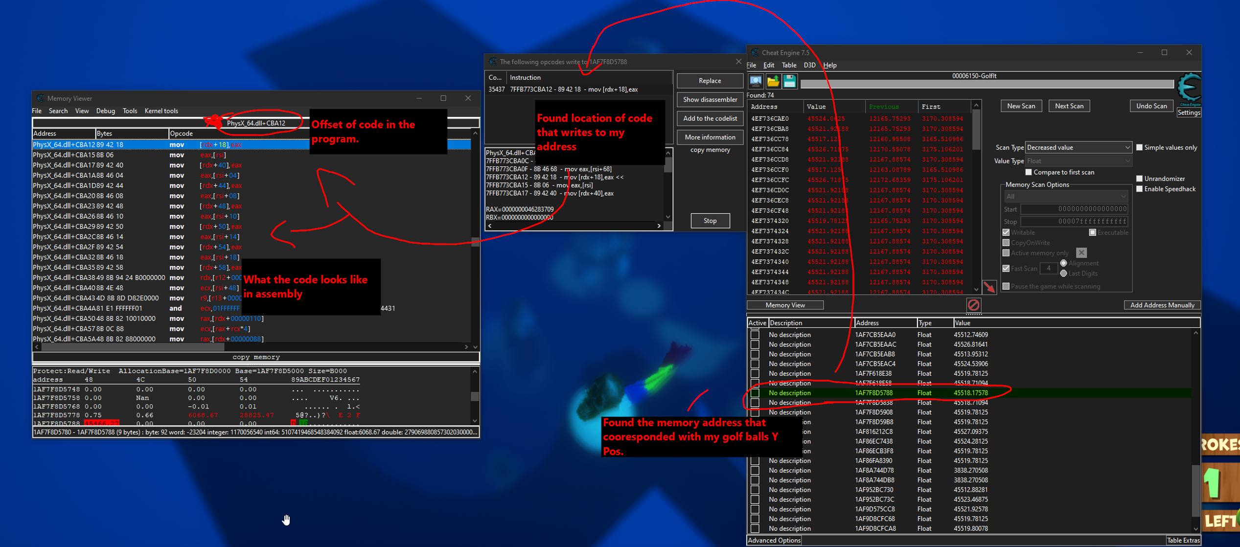Image resolution: width=1240 pixels, height=547 pixels.
Task: Open Cheat Engine Settings
Action: coord(1189,113)
